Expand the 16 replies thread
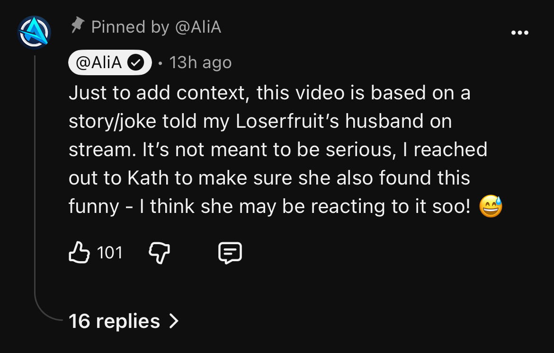This screenshot has height=353, width=554. (124, 321)
